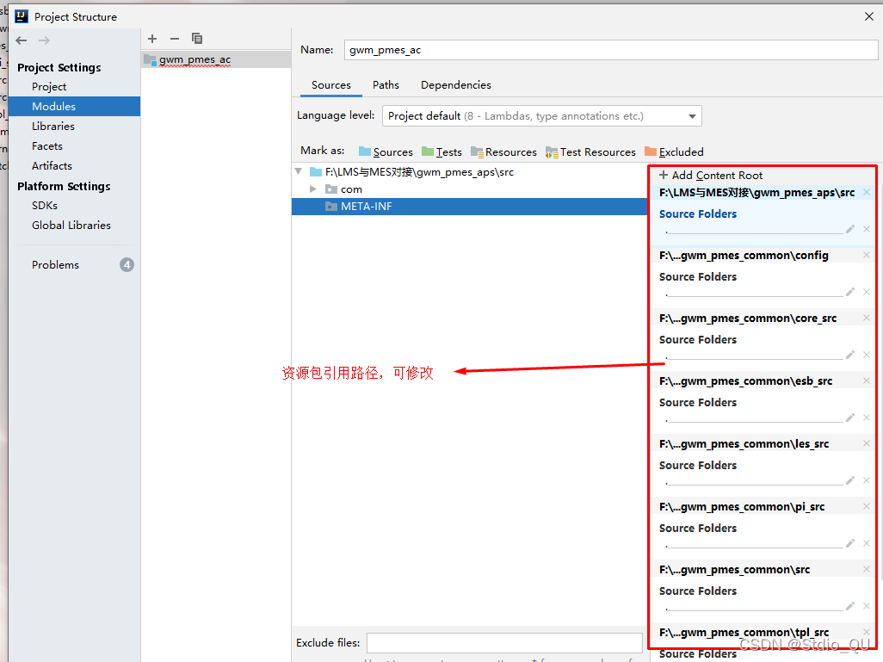This screenshot has height=662, width=883.
Task: Switch to the Paths tab
Action: [x=386, y=85]
